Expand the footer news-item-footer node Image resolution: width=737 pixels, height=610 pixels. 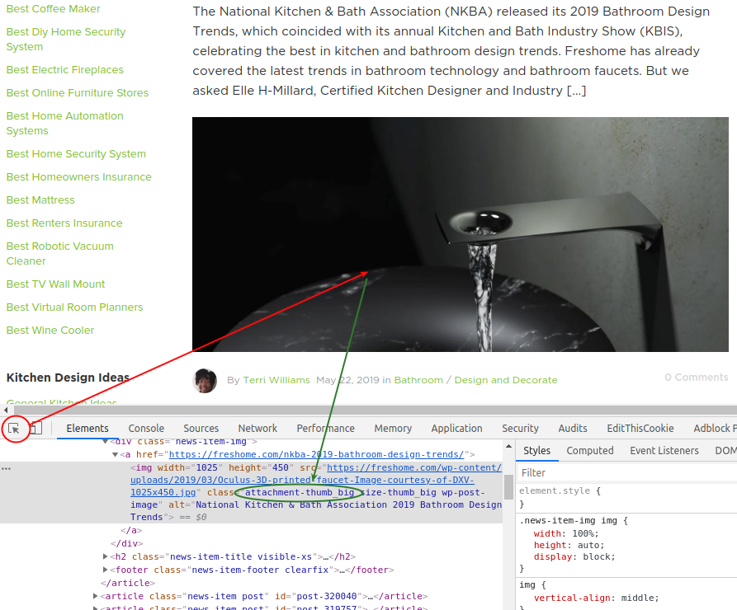[105, 570]
